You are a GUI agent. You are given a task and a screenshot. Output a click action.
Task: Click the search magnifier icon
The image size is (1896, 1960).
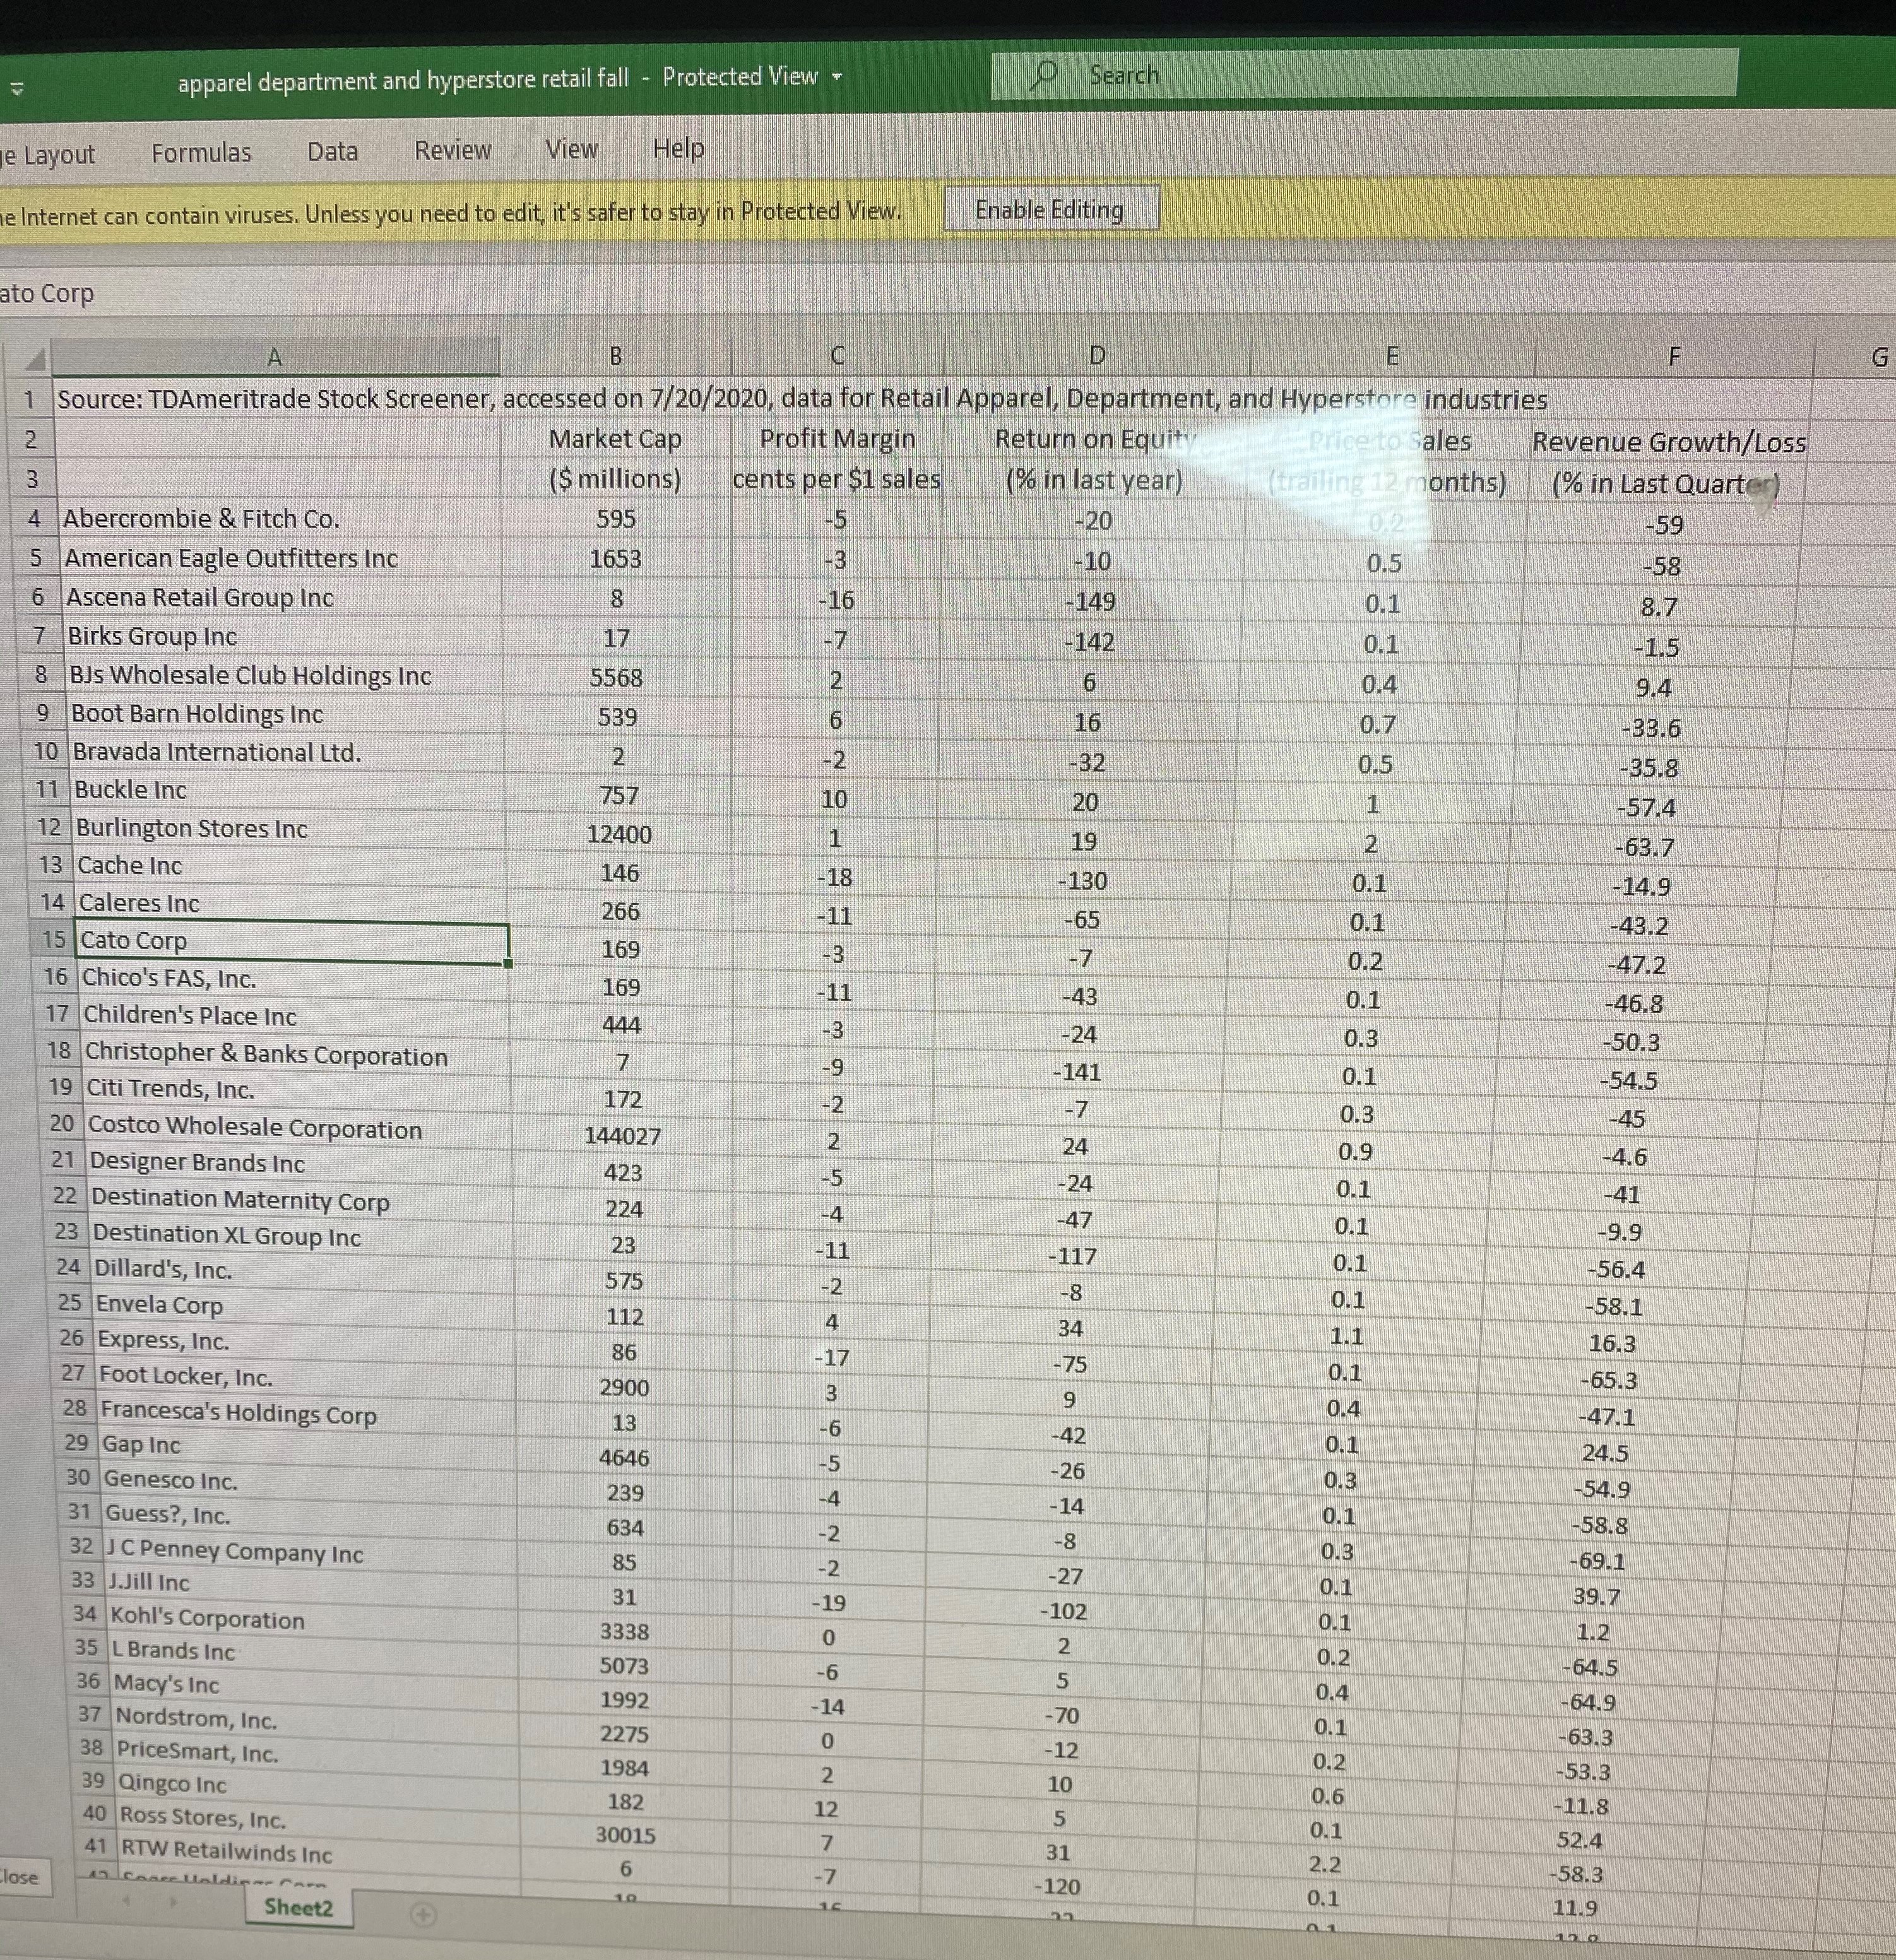pyautogui.click(x=1045, y=75)
